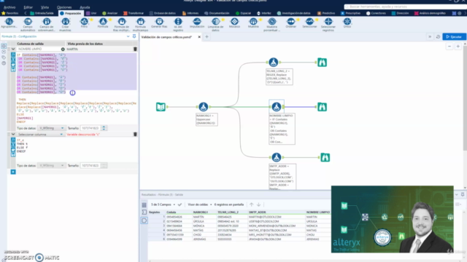Open the workflow run history

tap(438, 37)
